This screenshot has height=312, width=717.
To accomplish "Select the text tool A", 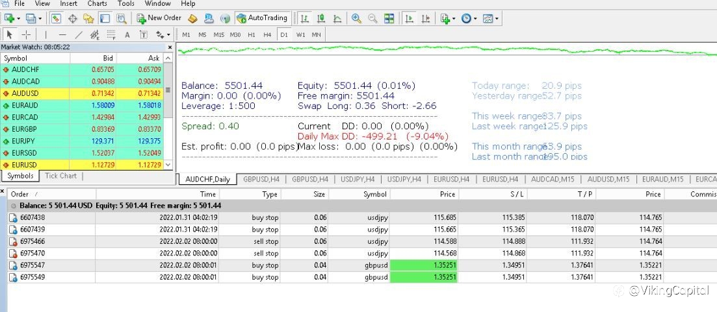I will click(127, 34).
